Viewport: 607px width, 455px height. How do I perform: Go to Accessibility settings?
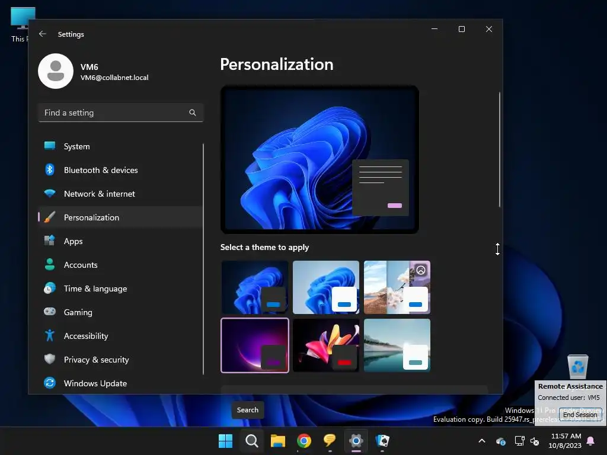point(120,336)
